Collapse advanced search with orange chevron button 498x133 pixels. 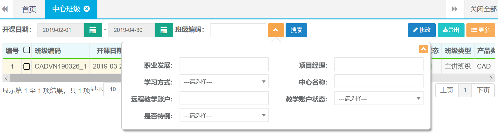pyautogui.click(x=276, y=30)
